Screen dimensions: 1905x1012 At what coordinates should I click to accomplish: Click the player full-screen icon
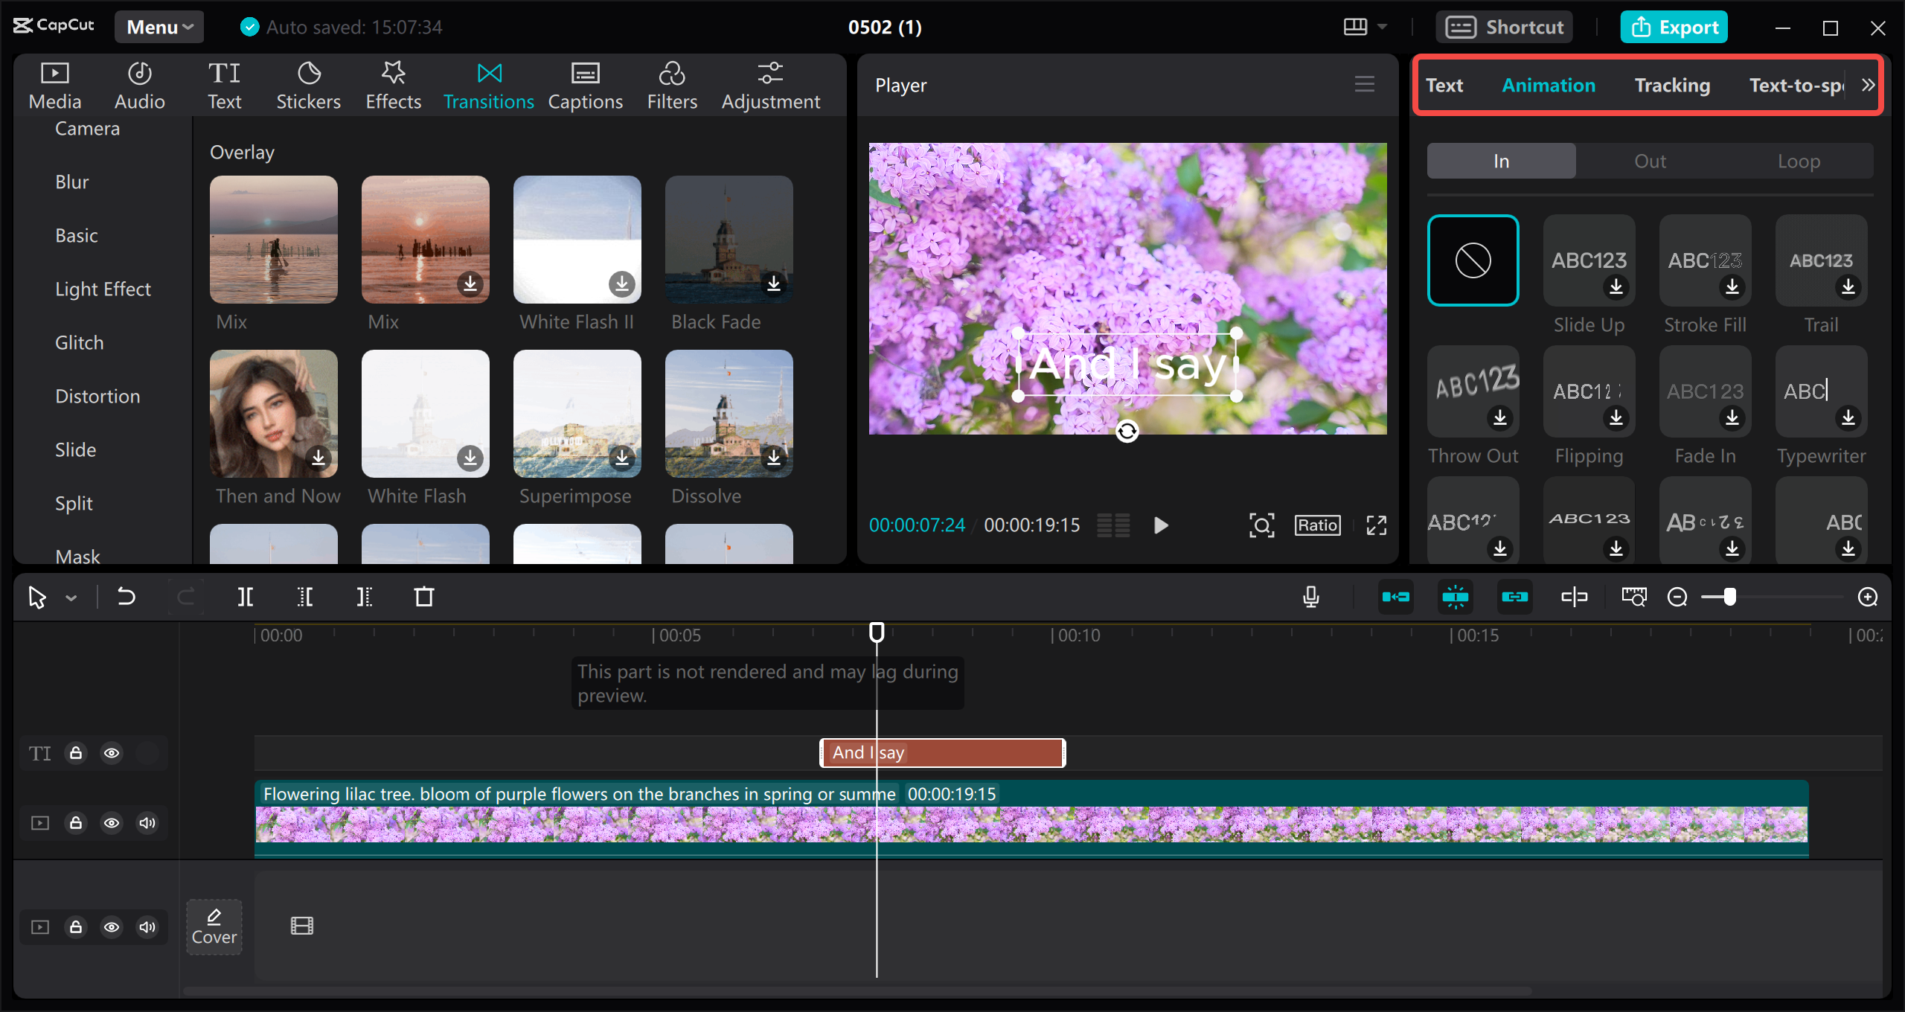click(1376, 525)
